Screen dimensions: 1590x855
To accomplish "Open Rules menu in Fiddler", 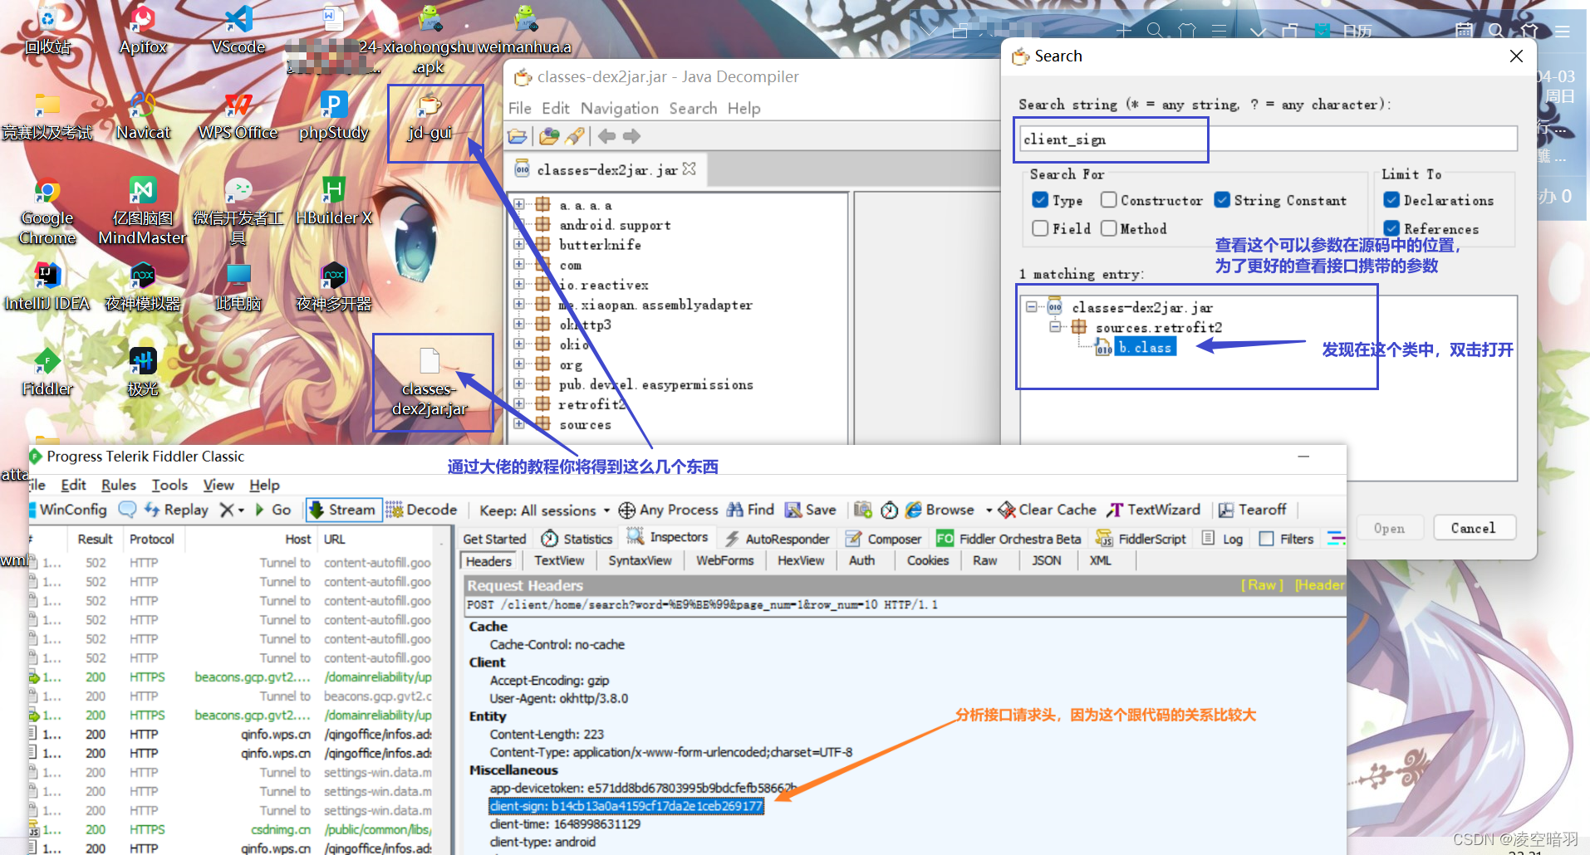I will (118, 485).
